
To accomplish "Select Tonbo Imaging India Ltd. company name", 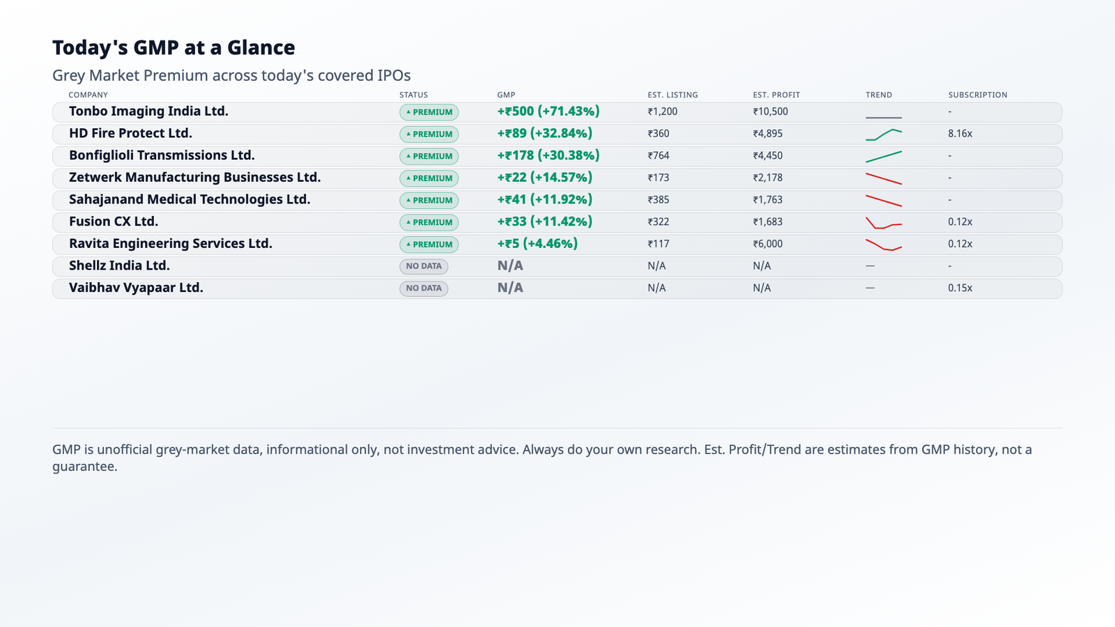I will click(148, 111).
